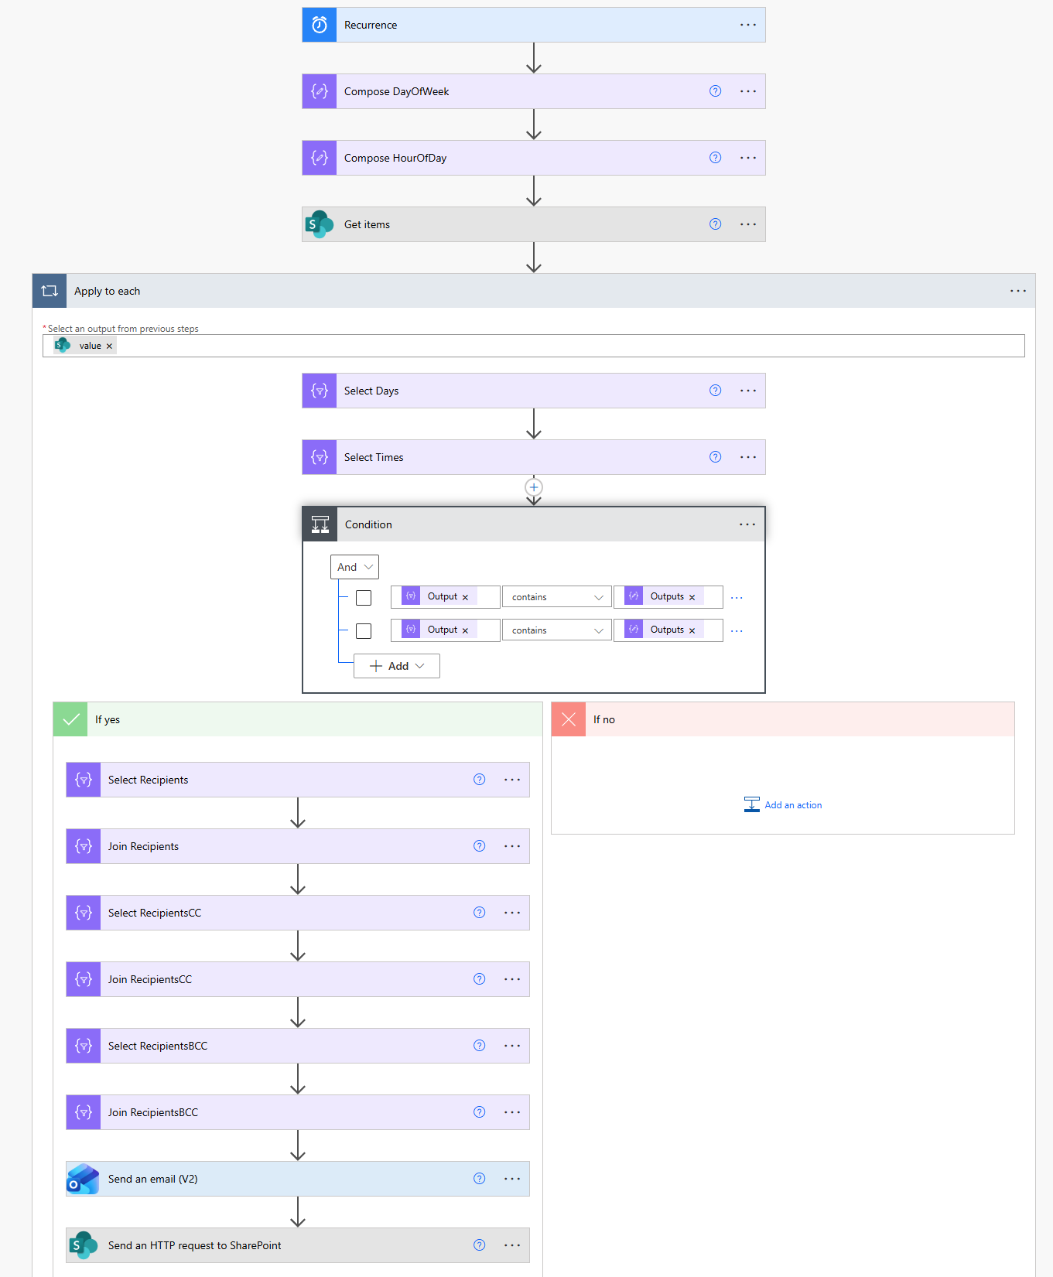The image size is (1053, 1277).
Task: Expand the Send an HTTP request to SharePoint step
Action: click(x=195, y=1245)
